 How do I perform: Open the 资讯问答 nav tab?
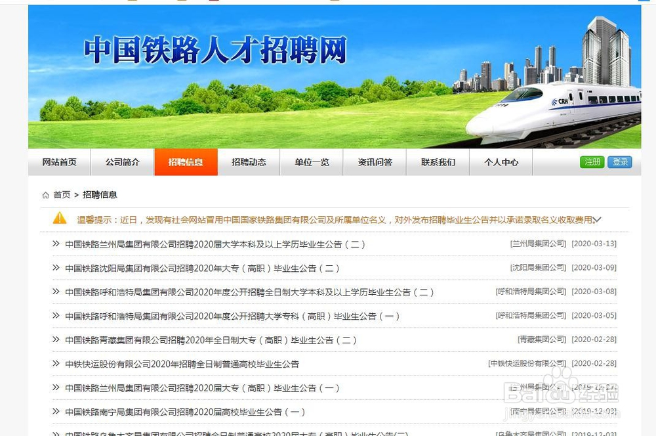375,162
